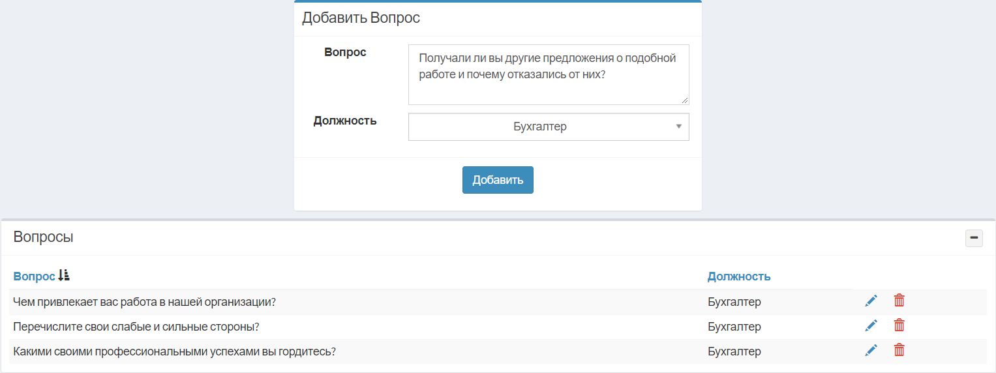Sort the table by the Вопрос column header
Image resolution: width=996 pixels, height=373 pixels.
coord(34,276)
